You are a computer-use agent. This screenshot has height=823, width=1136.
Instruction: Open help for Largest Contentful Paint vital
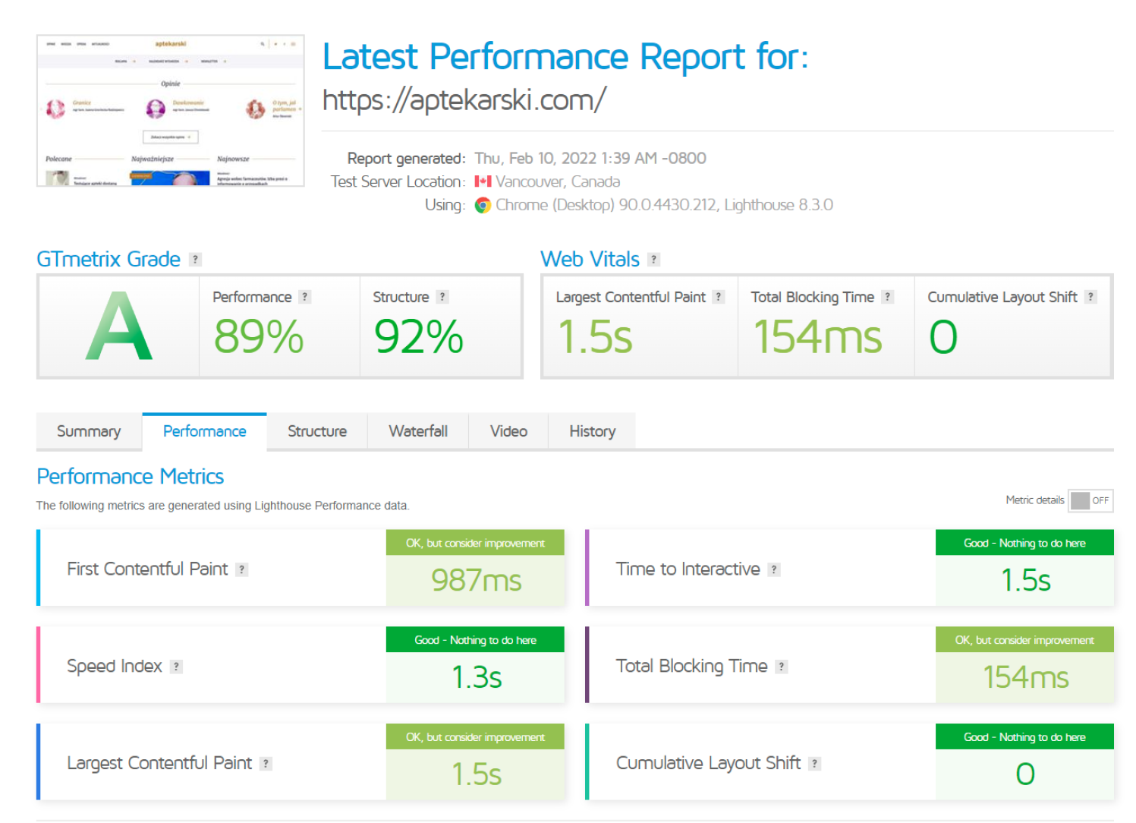point(719,297)
